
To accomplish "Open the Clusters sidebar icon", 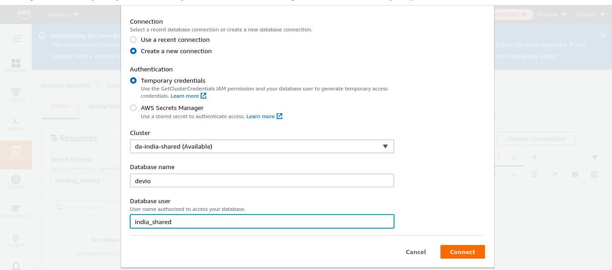I will 16,94.
